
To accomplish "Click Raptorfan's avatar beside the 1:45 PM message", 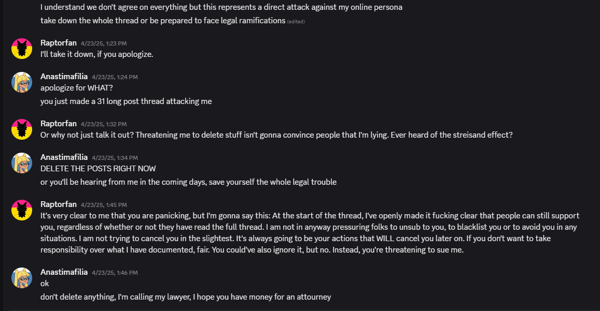I will 22,210.
